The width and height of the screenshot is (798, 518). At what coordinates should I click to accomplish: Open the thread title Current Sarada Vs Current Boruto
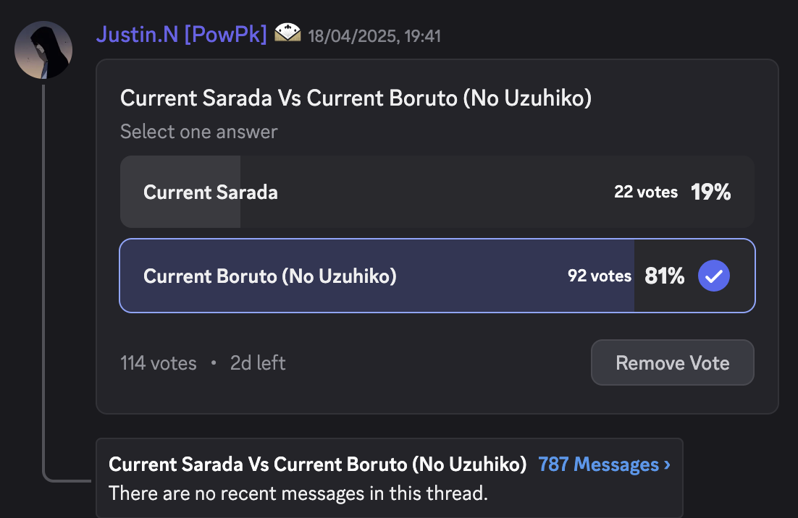coord(318,464)
